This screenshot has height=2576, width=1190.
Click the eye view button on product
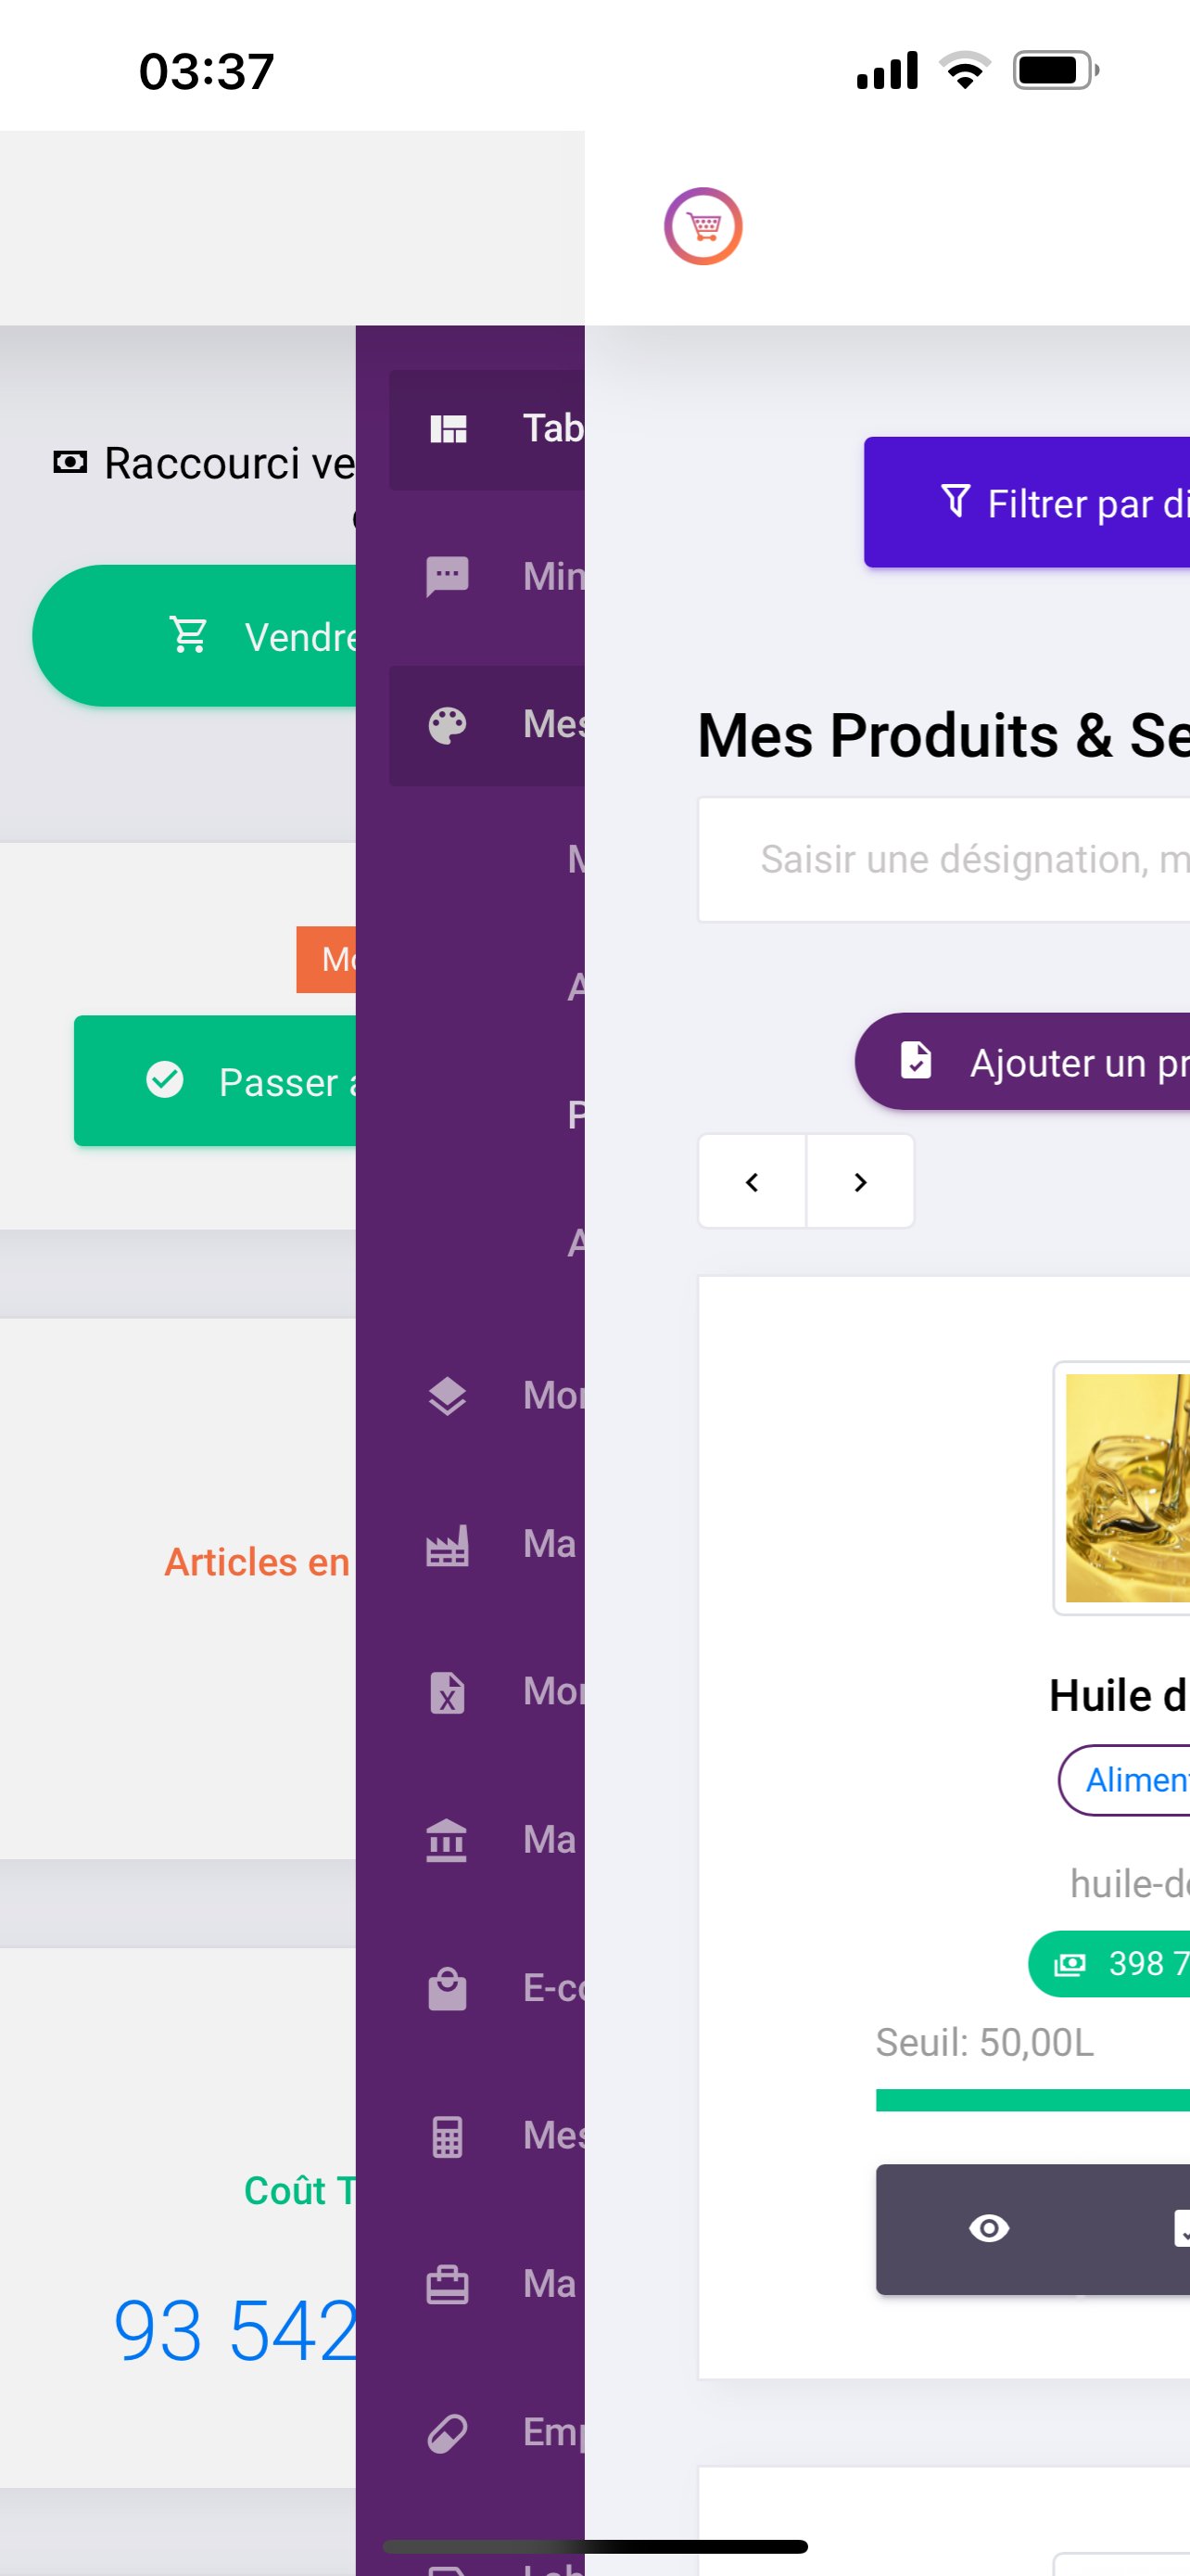coord(988,2228)
